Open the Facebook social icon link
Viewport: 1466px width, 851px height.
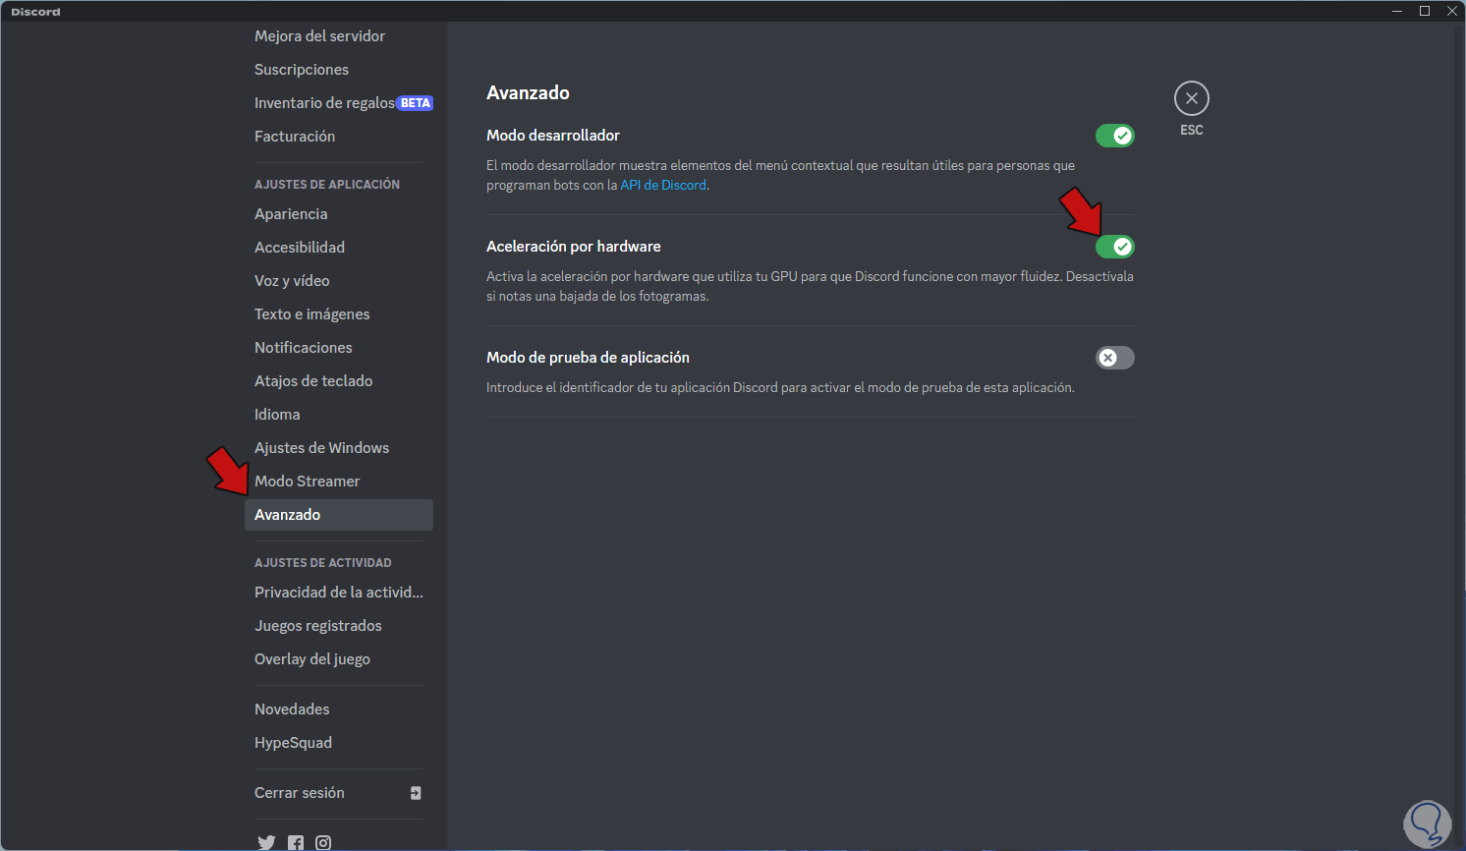pos(296,842)
